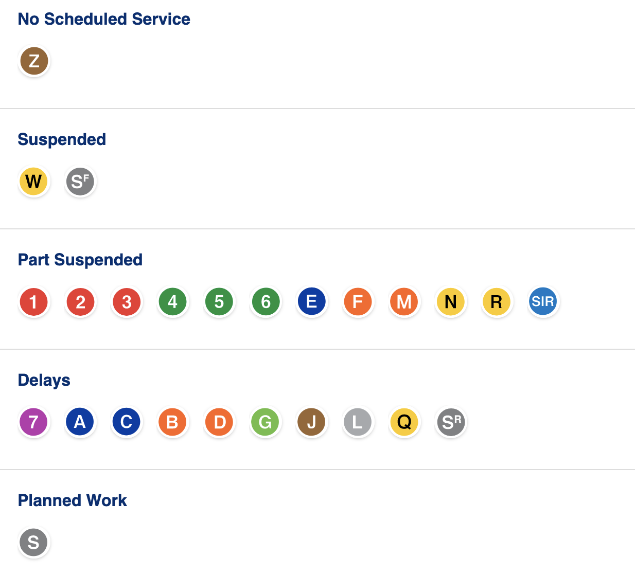Select the yellow W train icon

point(34,181)
